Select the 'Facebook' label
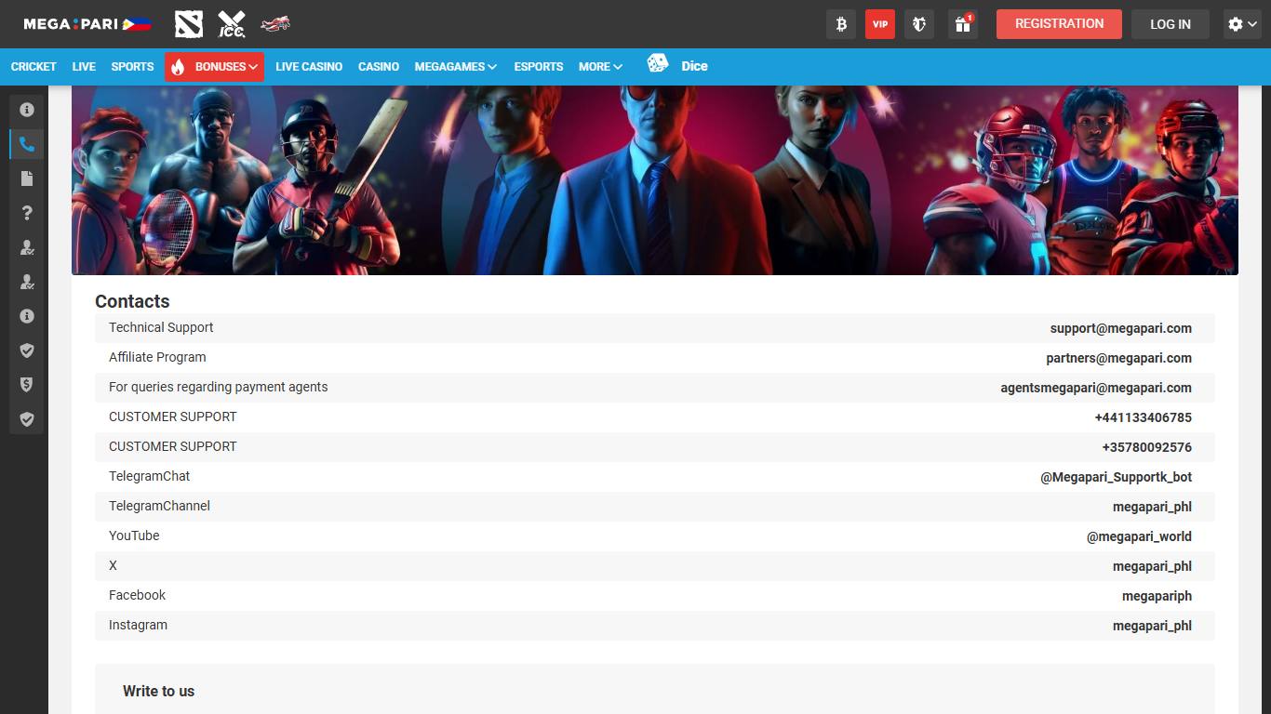The width and height of the screenshot is (1271, 714). coord(137,595)
